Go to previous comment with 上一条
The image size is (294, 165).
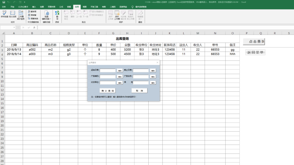[79, 14]
